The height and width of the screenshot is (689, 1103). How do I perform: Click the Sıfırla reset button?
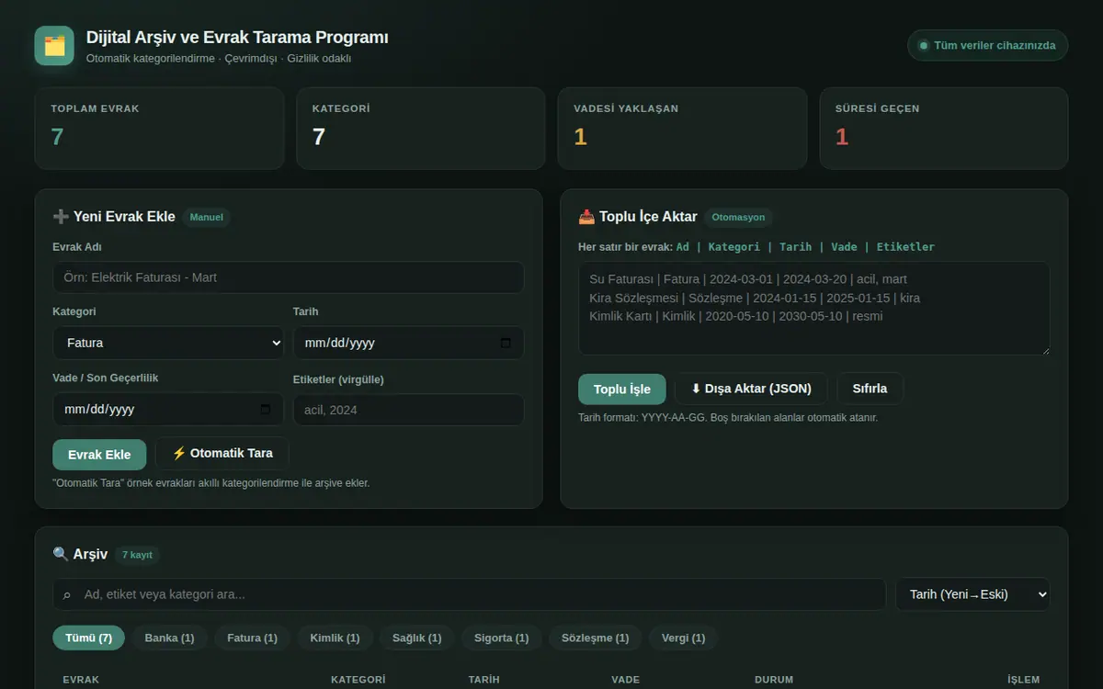click(x=870, y=389)
